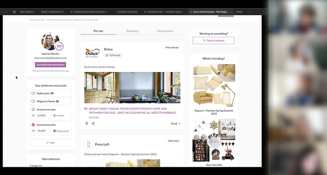Click the Pinterest icon beside loveinteriorstyle
Viewport: 327px width, 175px height.
(33, 125)
